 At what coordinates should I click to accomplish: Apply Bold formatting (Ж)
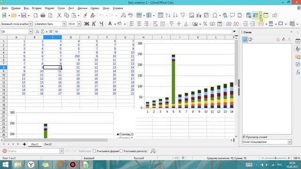coord(87,24)
